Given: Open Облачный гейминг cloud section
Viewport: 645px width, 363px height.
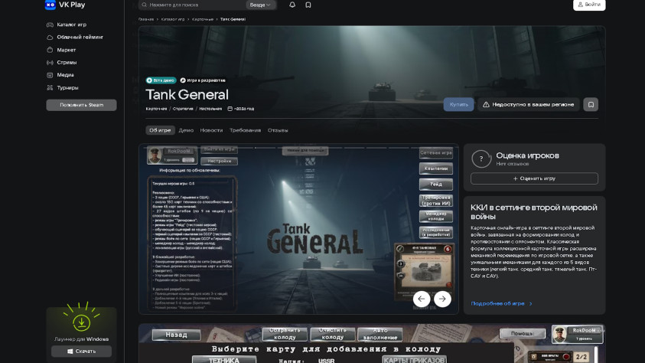Looking at the screenshot, I should [80, 37].
